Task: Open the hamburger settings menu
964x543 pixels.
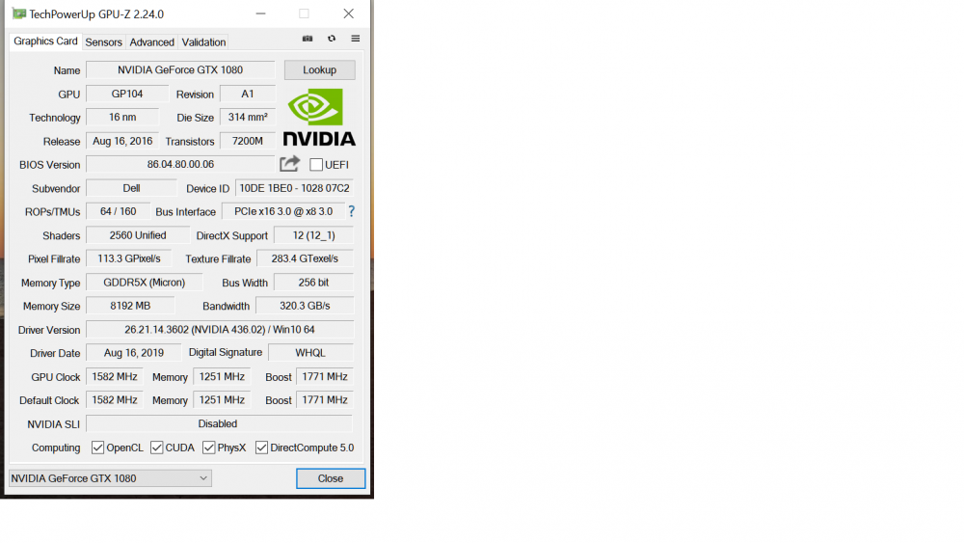Action: pos(356,39)
